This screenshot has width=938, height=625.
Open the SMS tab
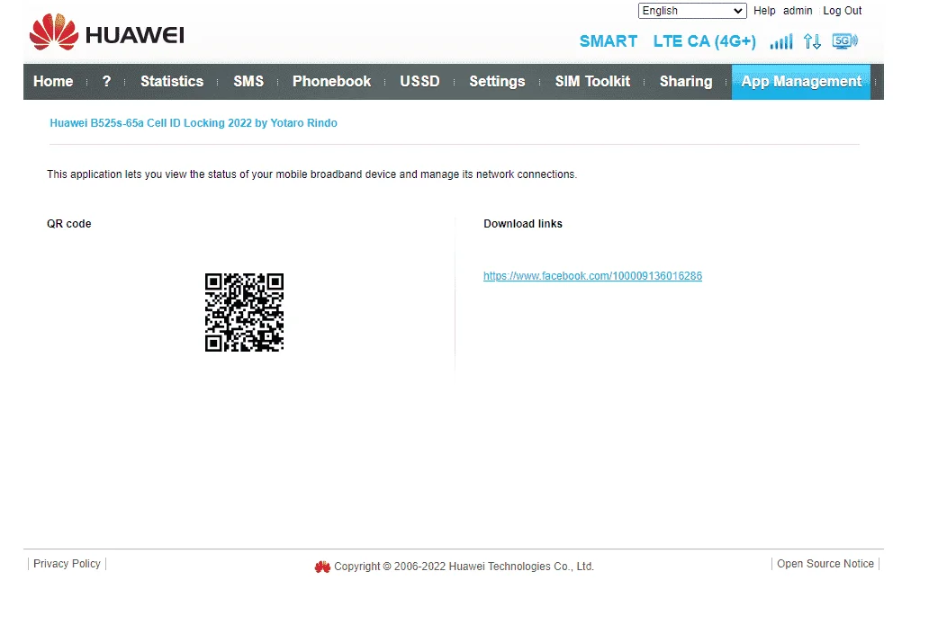point(248,81)
